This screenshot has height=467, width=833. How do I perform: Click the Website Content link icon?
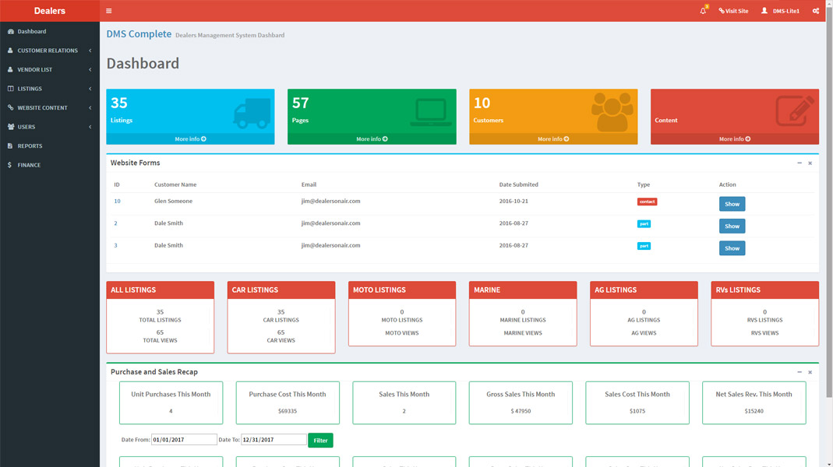click(x=9, y=107)
